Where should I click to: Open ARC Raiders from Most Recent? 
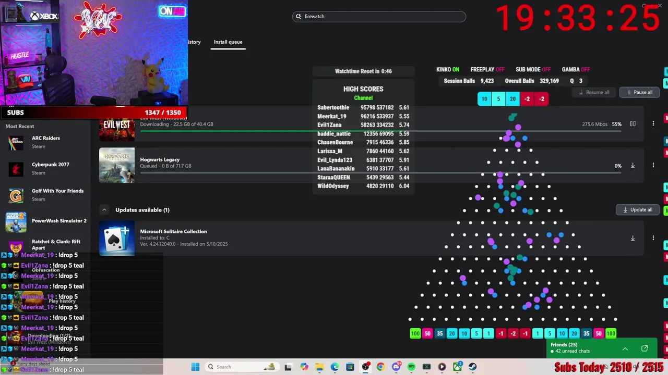[x=45, y=142]
